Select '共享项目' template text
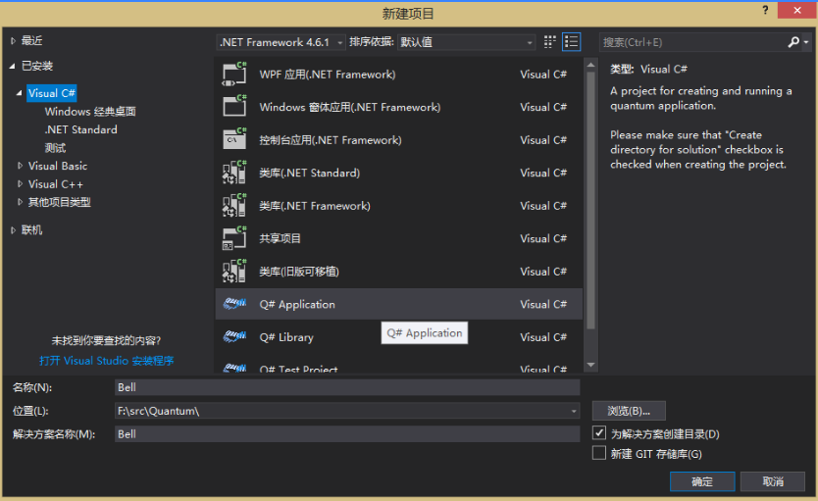818x501 pixels. (x=281, y=239)
